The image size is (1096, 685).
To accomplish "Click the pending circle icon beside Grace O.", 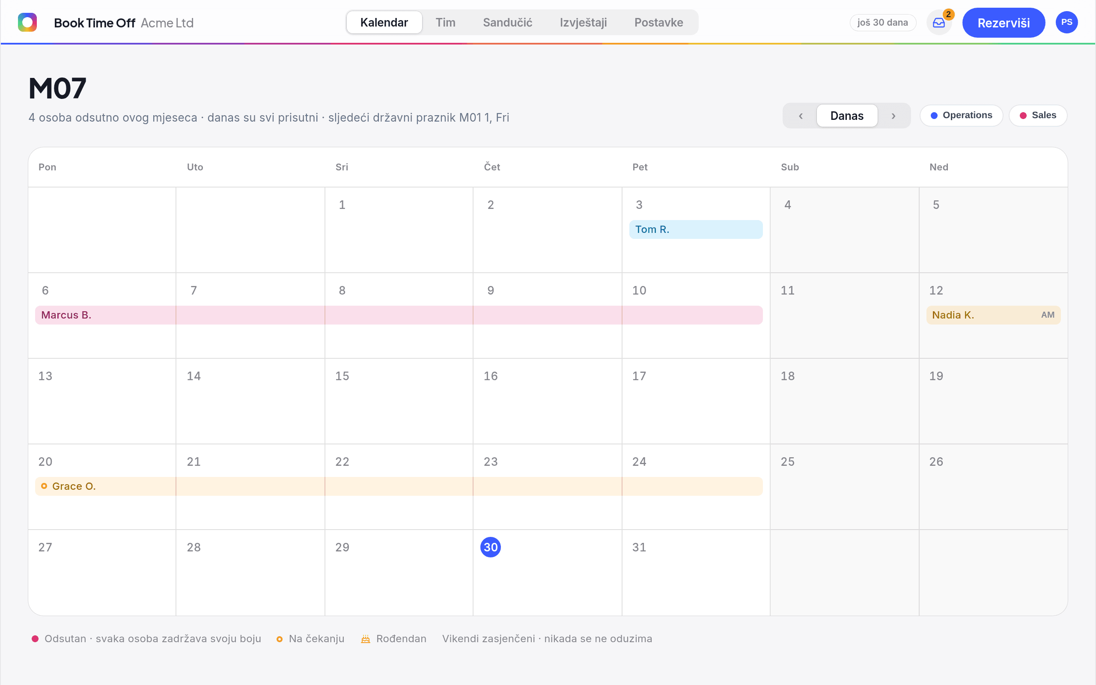I will [x=44, y=486].
